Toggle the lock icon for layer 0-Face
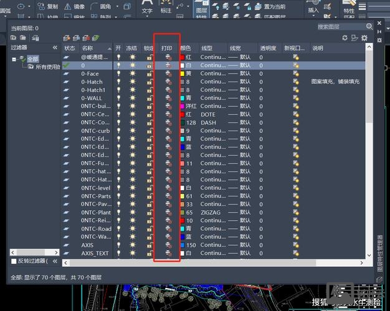Screen dimensions: 390x311 149,73
